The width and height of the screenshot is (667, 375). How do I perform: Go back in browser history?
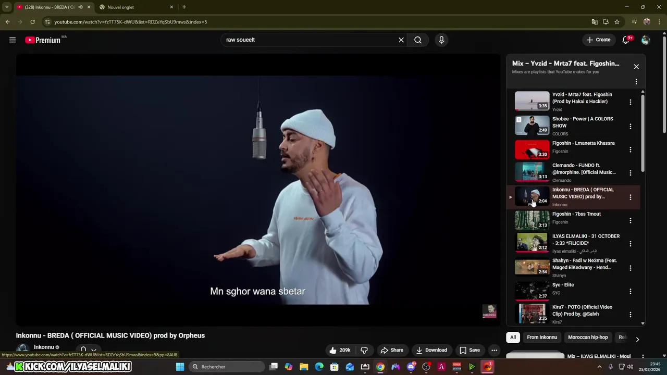tap(7, 22)
